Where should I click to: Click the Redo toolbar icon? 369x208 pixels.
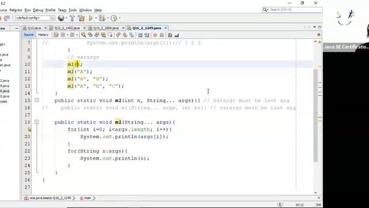(x=7, y=18)
